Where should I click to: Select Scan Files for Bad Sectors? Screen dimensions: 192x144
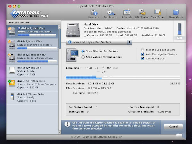pyautogui.click(x=83, y=51)
